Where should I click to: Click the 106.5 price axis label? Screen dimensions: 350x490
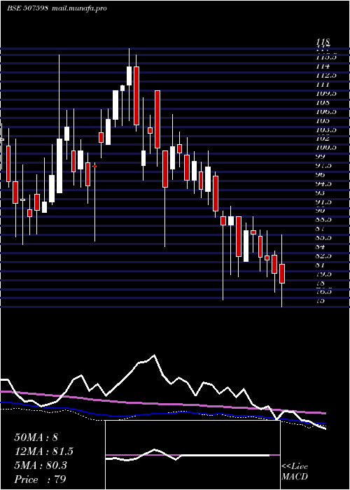326,111
